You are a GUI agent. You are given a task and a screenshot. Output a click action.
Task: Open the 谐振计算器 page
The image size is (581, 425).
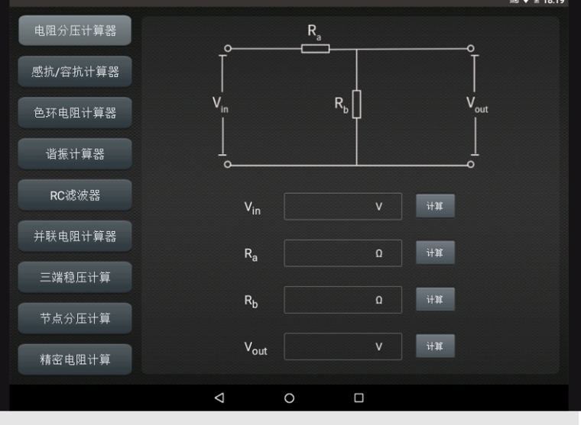pyautogui.click(x=75, y=154)
